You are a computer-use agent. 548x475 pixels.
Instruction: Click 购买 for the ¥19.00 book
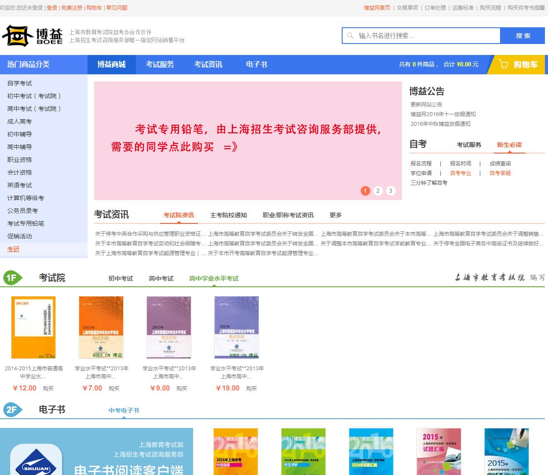pyautogui.click(x=252, y=388)
